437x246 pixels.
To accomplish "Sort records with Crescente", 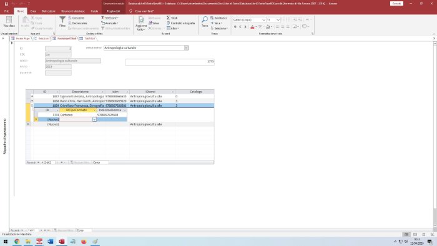I will pyautogui.click(x=76, y=18).
